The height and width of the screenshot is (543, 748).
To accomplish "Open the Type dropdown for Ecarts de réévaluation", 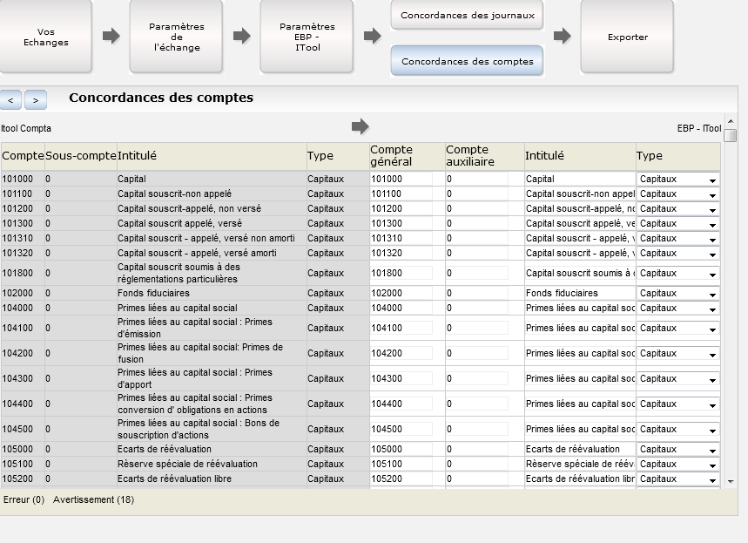I will pos(714,451).
